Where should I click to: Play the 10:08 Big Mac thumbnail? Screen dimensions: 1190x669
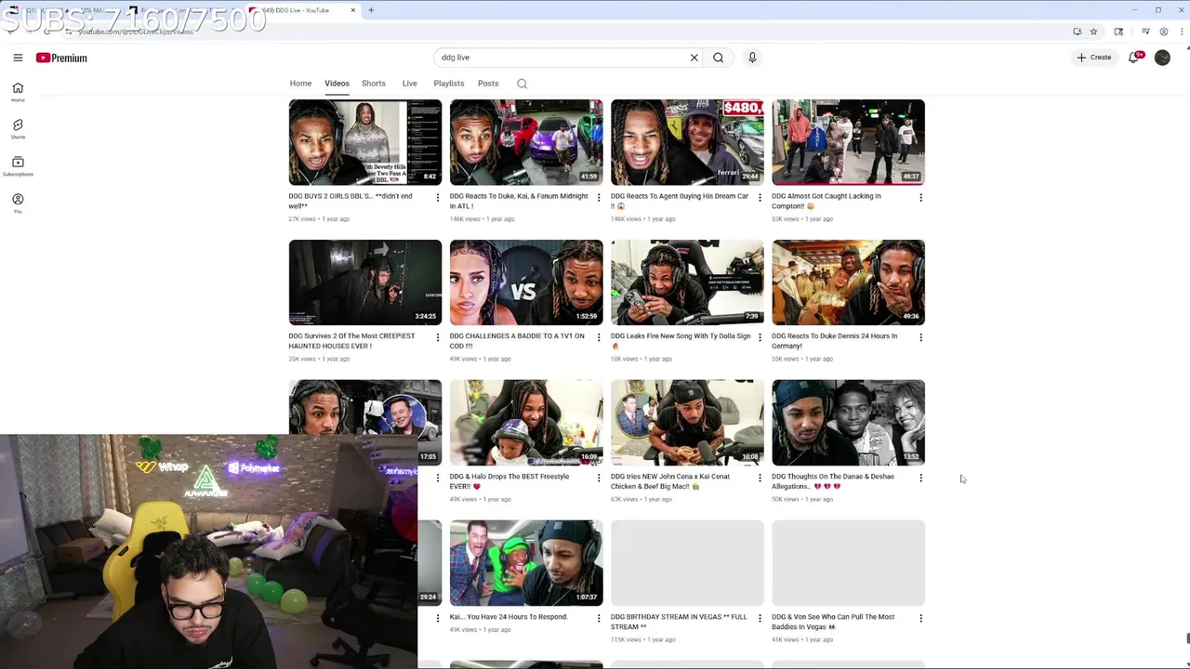pos(687,423)
